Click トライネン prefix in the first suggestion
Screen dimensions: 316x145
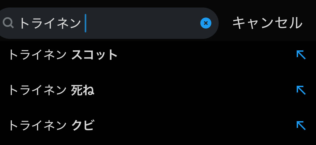coord(37,55)
